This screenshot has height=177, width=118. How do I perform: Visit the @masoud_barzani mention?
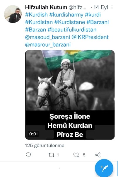click(x=47, y=37)
